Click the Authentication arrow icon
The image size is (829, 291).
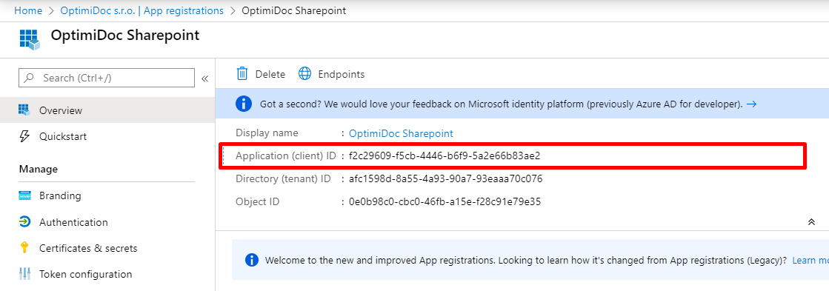(x=24, y=222)
